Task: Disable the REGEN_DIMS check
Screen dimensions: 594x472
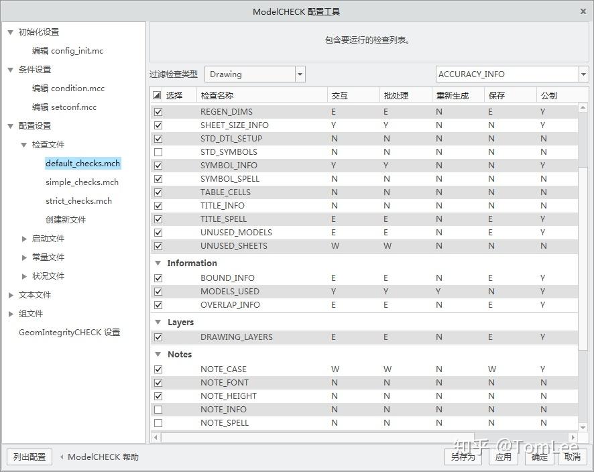Action: click(158, 111)
